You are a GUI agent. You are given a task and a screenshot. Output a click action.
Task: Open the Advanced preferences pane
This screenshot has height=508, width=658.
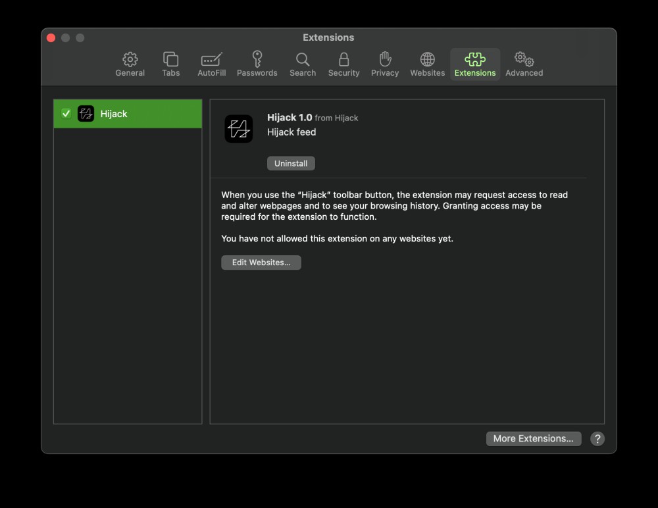click(524, 64)
